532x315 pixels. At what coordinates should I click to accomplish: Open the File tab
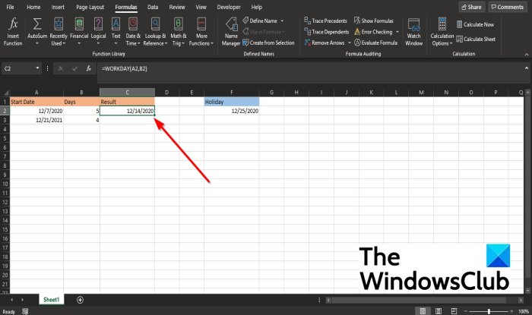click(x=10, y=7)
